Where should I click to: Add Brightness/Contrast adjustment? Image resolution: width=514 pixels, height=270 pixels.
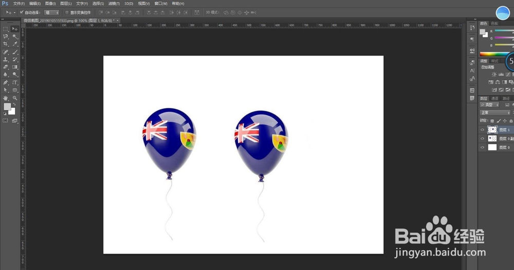point(494,74)
